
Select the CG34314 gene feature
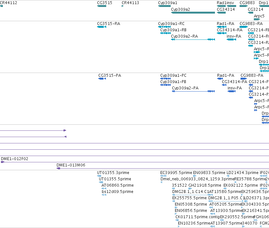[221, 13]
